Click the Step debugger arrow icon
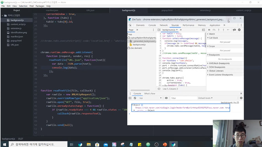This screenshot has width=262, height=147. click(x=228, y=30)
